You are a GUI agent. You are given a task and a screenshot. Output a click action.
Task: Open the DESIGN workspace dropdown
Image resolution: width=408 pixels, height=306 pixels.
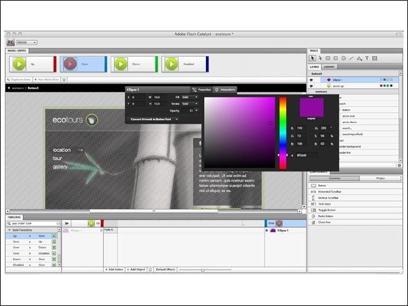27,43
